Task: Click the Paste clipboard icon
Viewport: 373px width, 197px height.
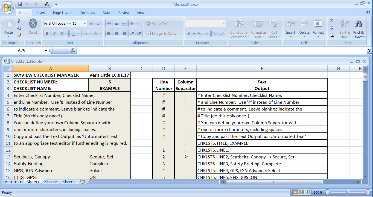Action: [x=8, y=24]
